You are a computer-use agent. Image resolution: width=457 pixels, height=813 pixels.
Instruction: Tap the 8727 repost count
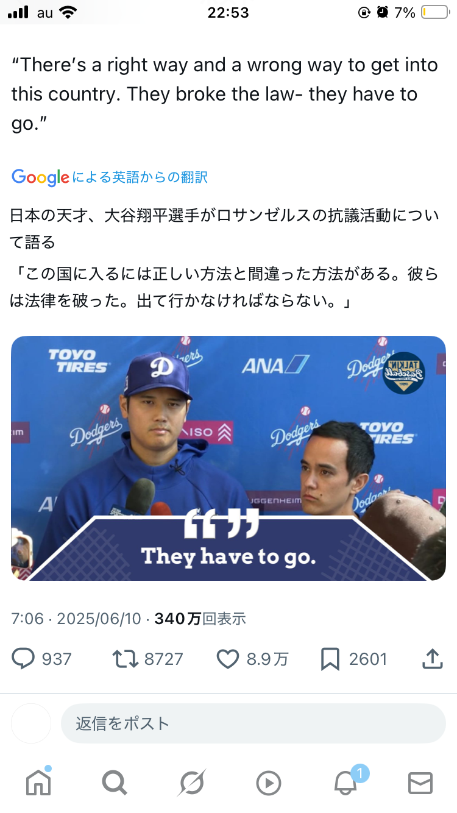tap(163, 659)
